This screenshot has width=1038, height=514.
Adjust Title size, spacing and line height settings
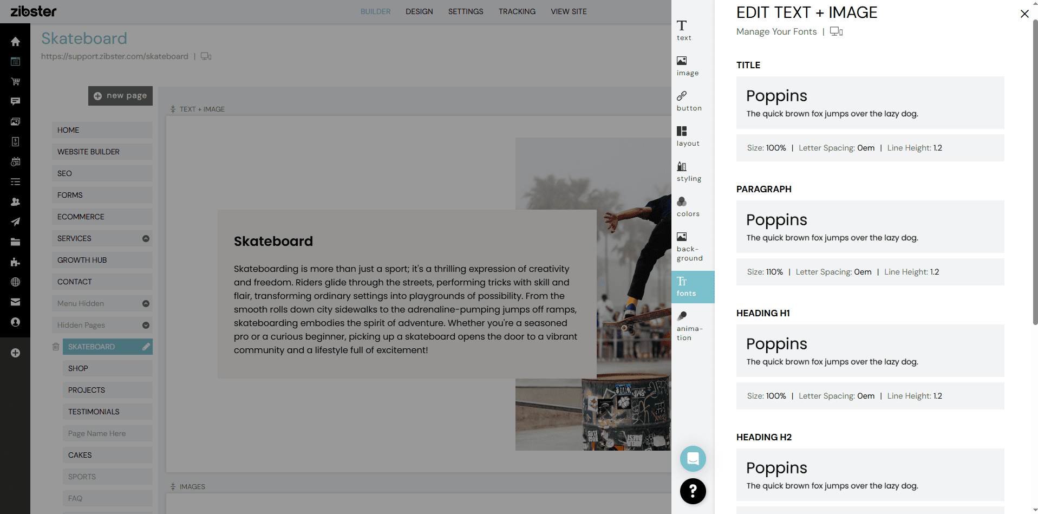[870, 148]
